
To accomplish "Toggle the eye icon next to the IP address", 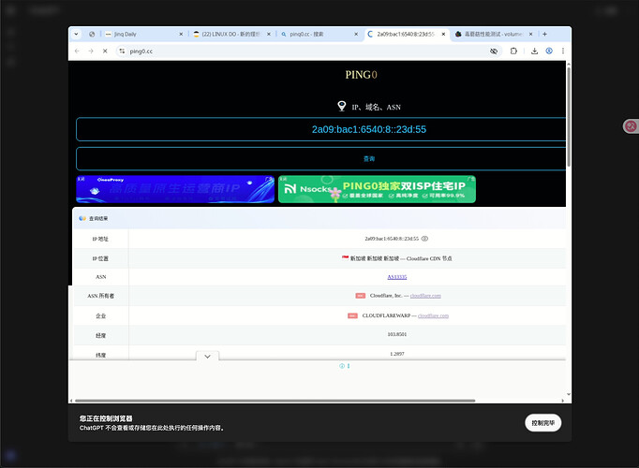I will (424, 239).
